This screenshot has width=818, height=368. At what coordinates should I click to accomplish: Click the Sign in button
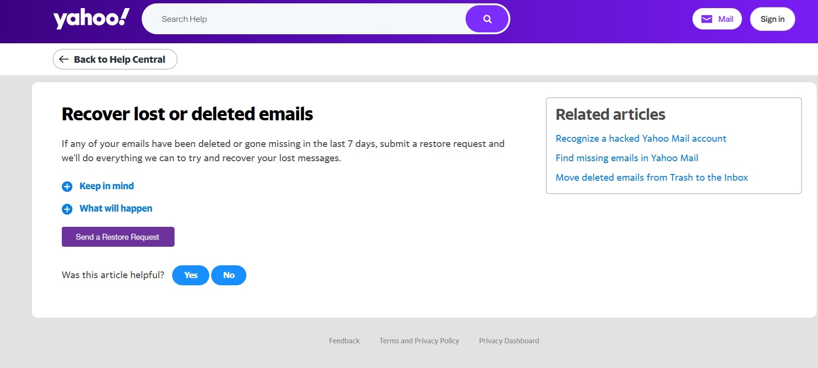772,19
